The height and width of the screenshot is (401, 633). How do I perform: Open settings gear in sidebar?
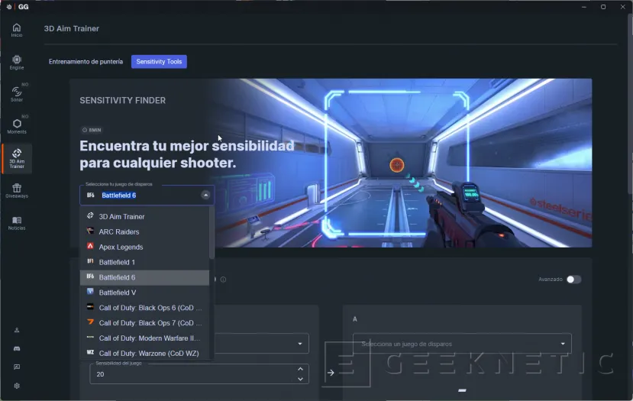tap(17, 386)
